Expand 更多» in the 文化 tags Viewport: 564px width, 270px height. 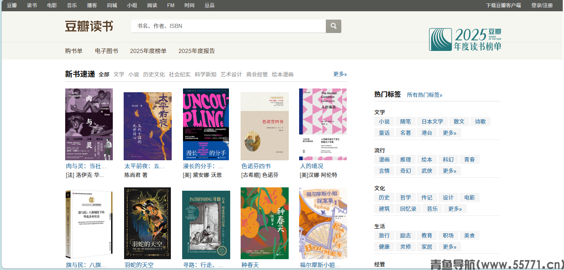pyautogui.click(x=455, y=209)
